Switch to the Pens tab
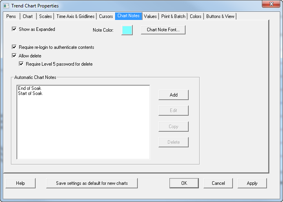The width and height of the screenshot is (283, 202). coord(11,16)
